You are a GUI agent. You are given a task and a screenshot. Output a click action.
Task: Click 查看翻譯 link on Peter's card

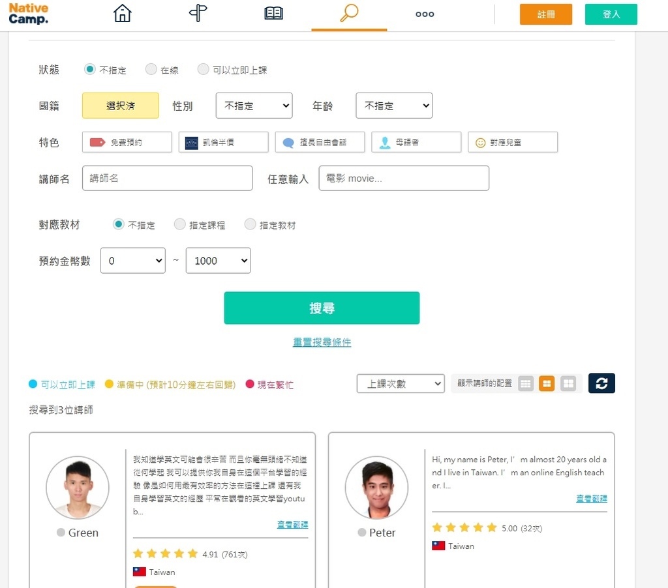(591, 498)
